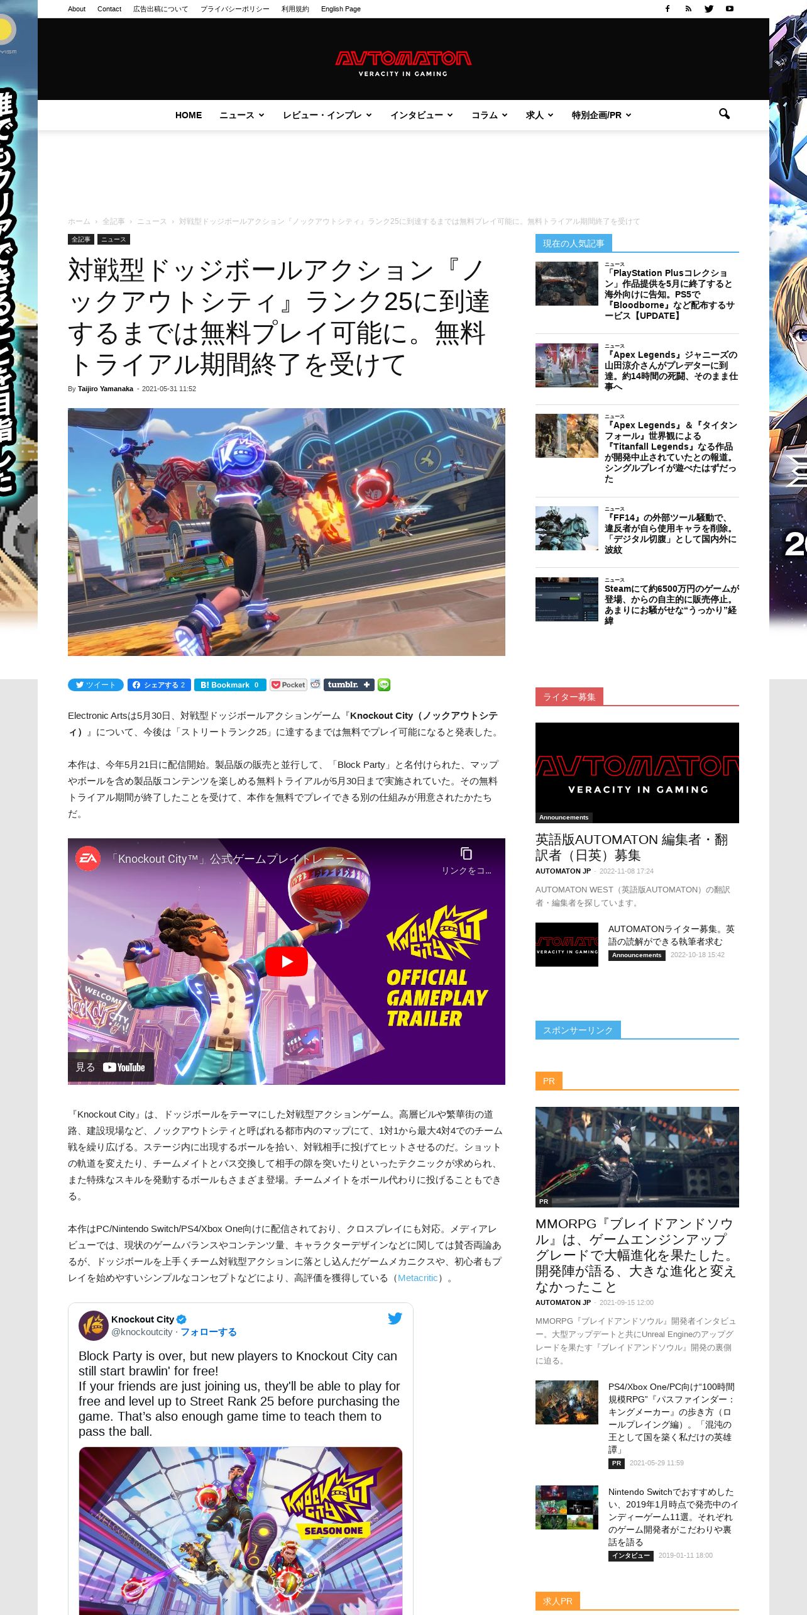The width and height of the screenshot is (807, 1615).
Task: Open FF14 外部ツール騒動 article thumbnail
Action: coord(567,528)
